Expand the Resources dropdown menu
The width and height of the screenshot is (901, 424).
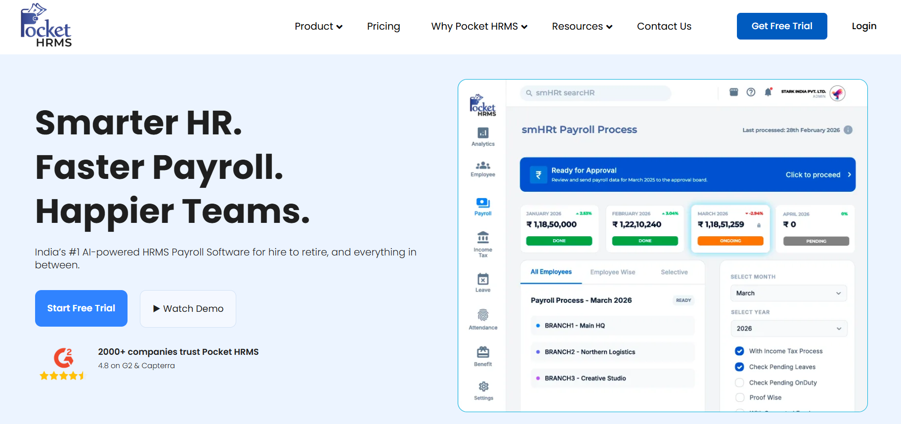(582, 26)
